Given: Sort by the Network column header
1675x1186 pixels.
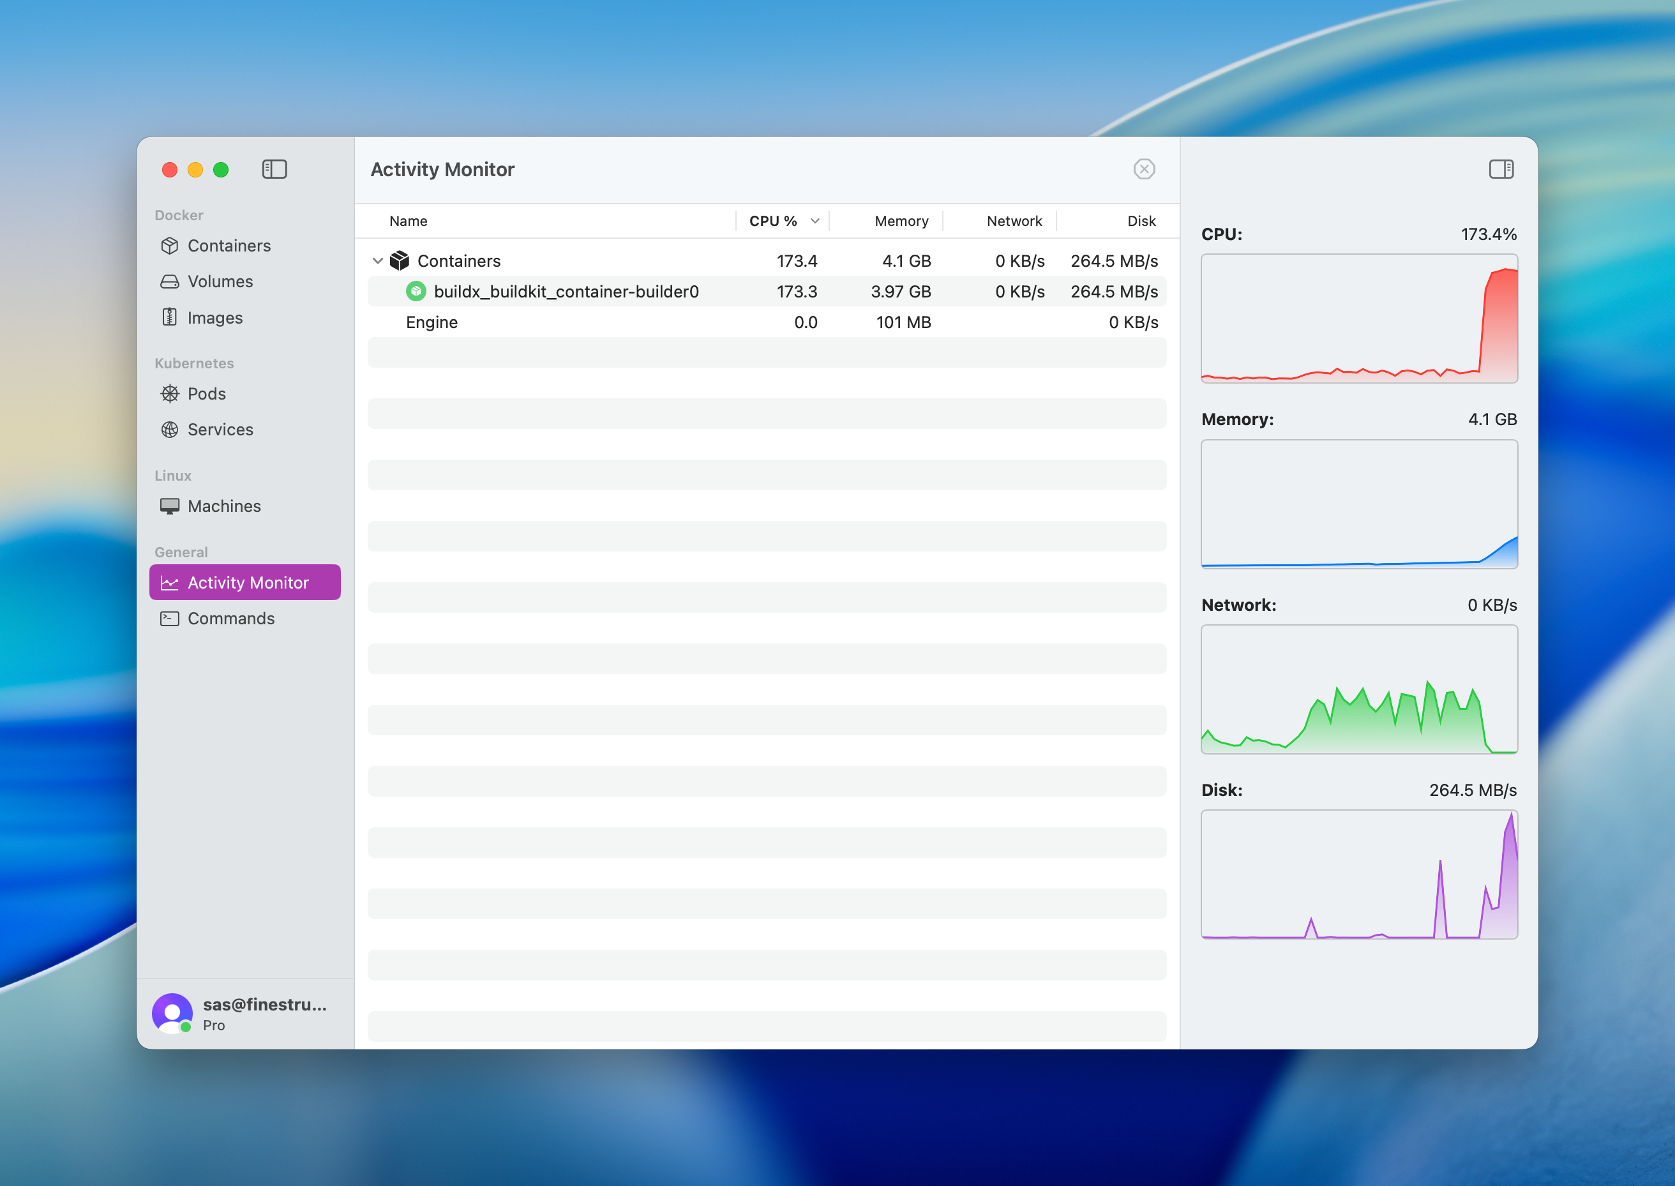Looking at the screenshot, I should (1014, 221).
